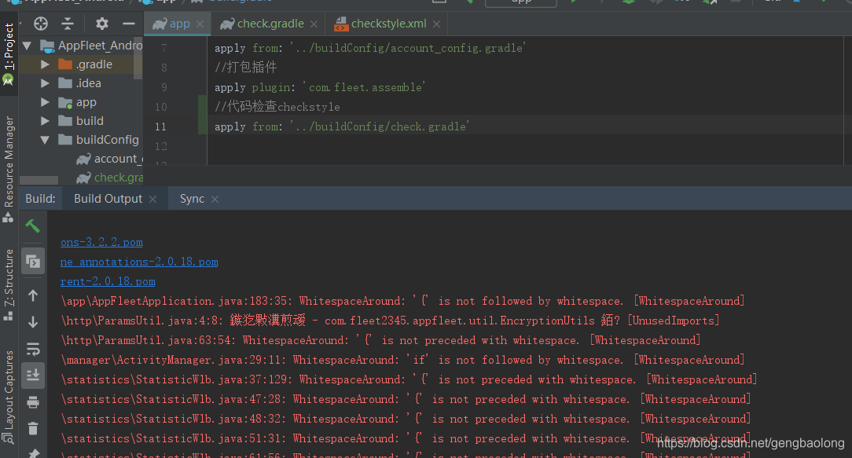The height and width of the screenshot is (458, 852).
Task: Close the app editor tab
Action: tap(200, 24)
